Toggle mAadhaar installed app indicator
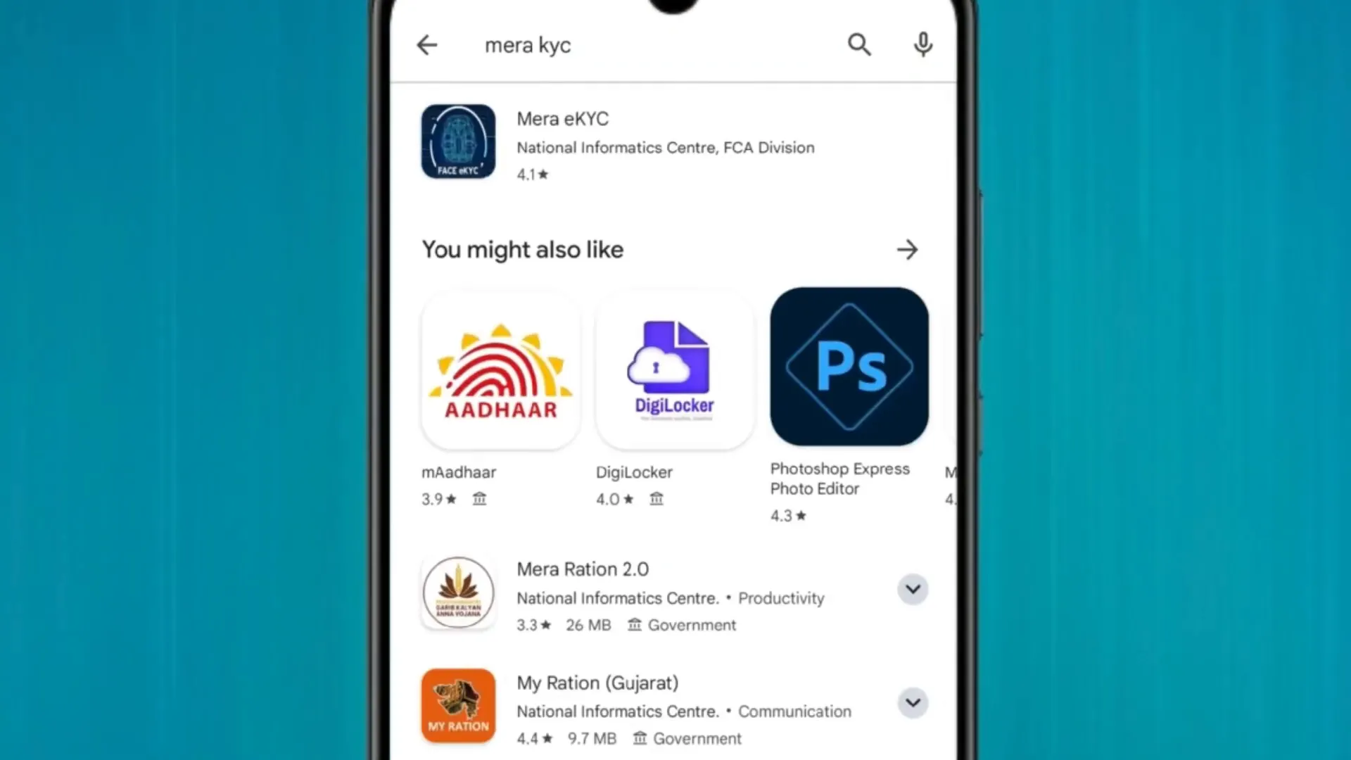Viewport: 1351px width, 760px height. point(480,499)
